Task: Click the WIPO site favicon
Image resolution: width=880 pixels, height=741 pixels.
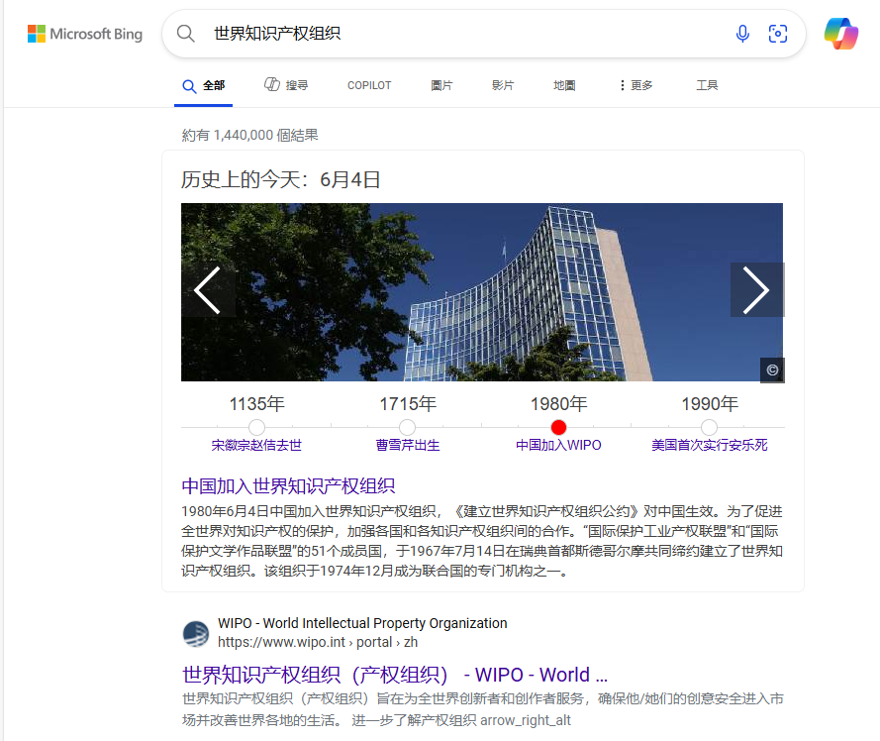Action: click(x=196, y=634)
